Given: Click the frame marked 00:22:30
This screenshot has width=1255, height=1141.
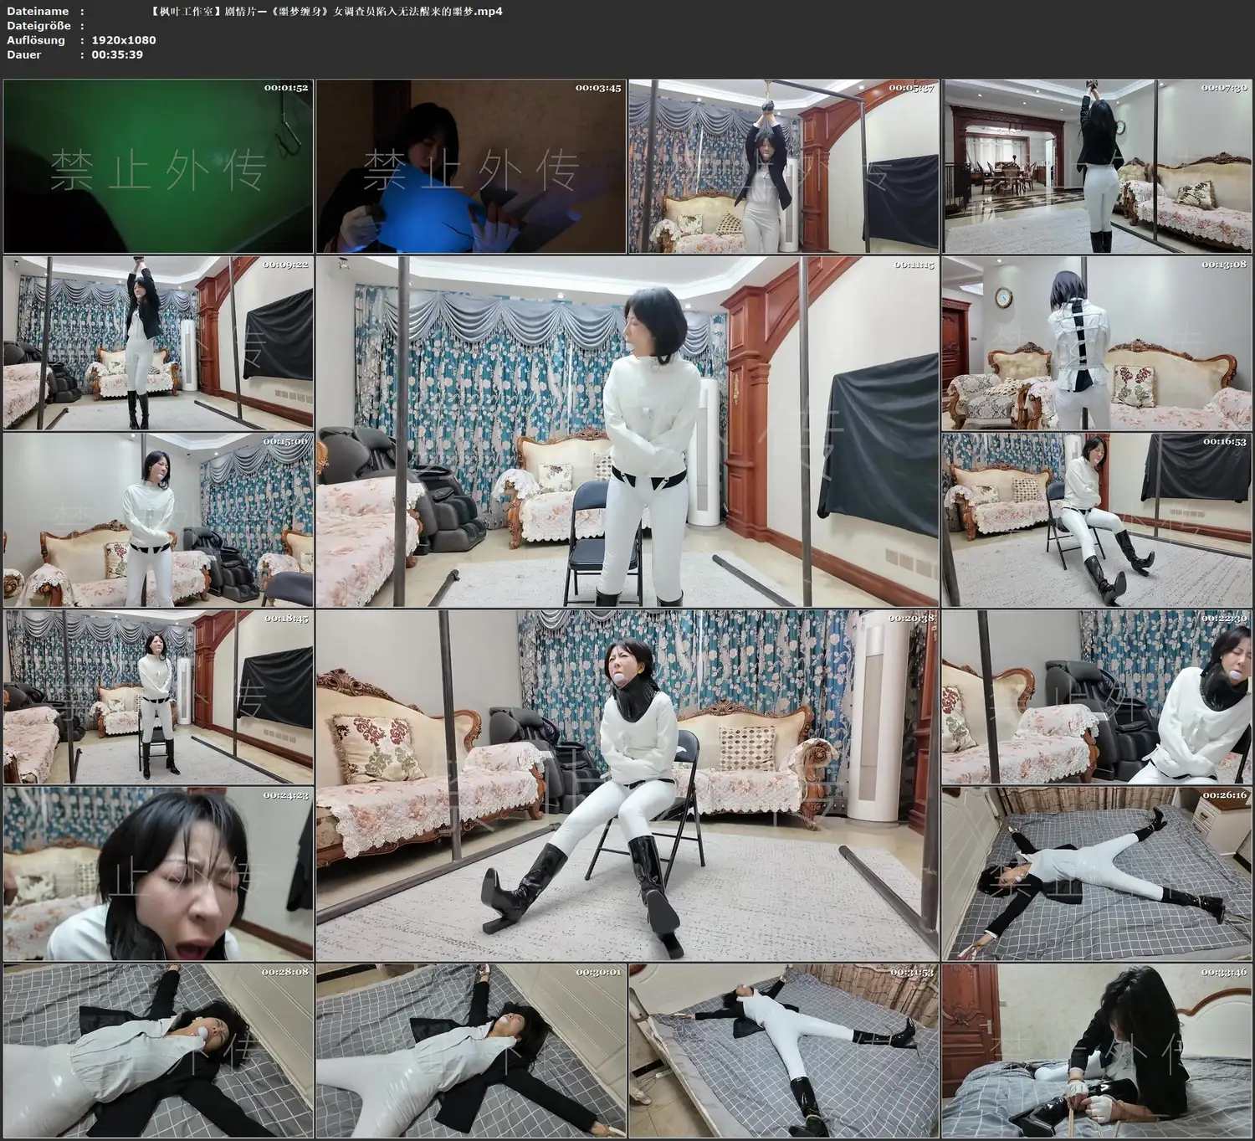Looking at the screenshot, I should point(1097,696).
